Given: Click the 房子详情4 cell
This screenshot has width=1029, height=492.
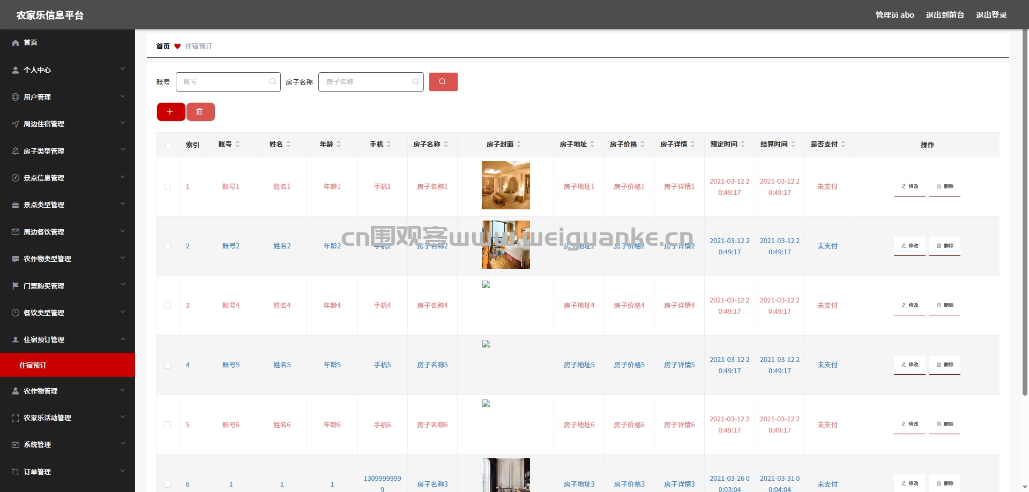Looking at the screenshot, I should [x=679, y=306].
